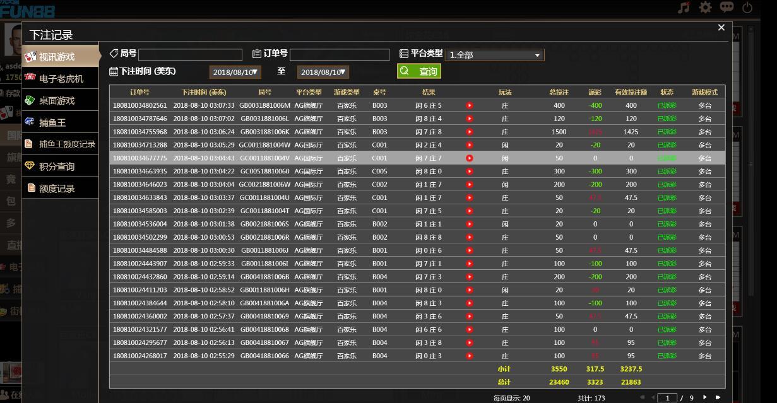Play replay for order 180810034802561

pyautogui.click(x=469, y=105)
